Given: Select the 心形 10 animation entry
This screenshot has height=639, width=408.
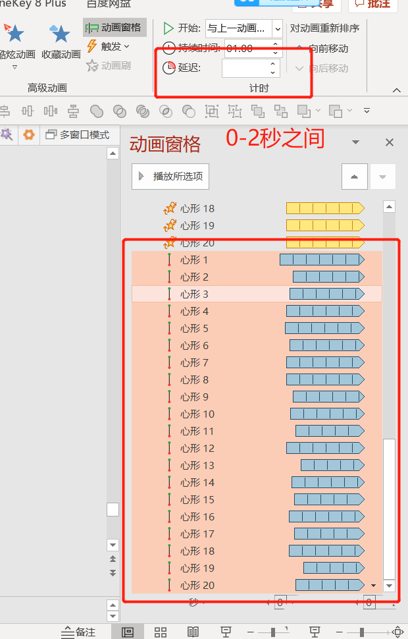Looking at the screenshot, I should coord(257,414).
